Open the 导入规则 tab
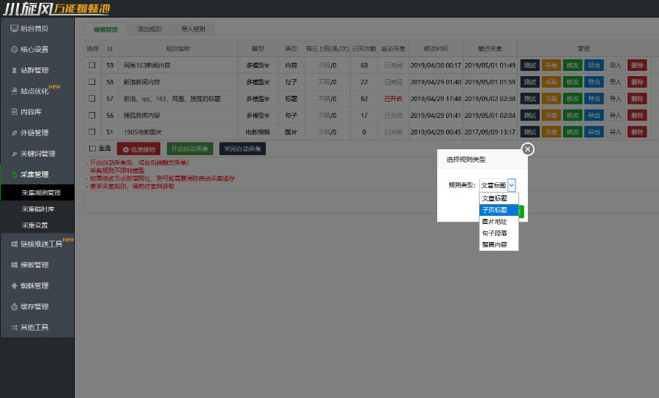This screenshot has width=659, height=398. tap(193, 29)
